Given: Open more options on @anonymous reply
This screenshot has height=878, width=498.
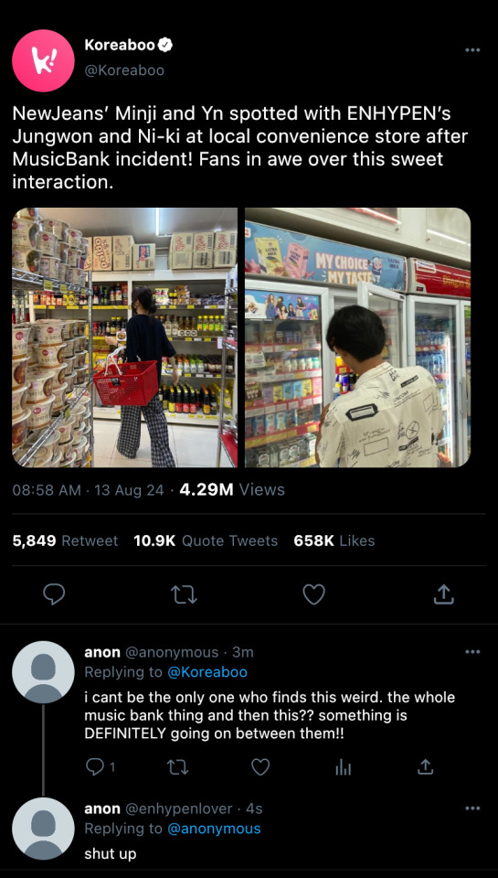Looking at the screenshot, I should click(472, 652).
